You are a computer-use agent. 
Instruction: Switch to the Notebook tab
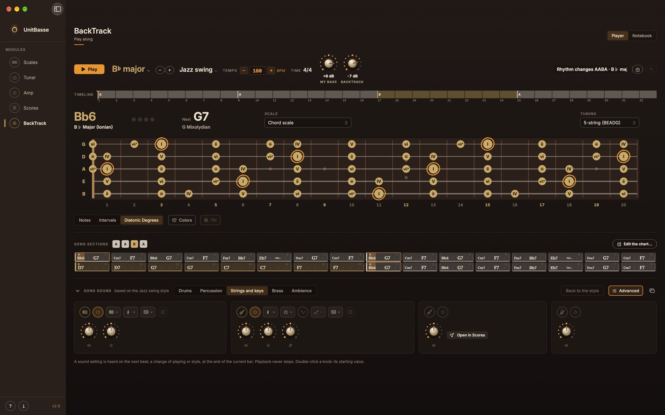(642, 36)
